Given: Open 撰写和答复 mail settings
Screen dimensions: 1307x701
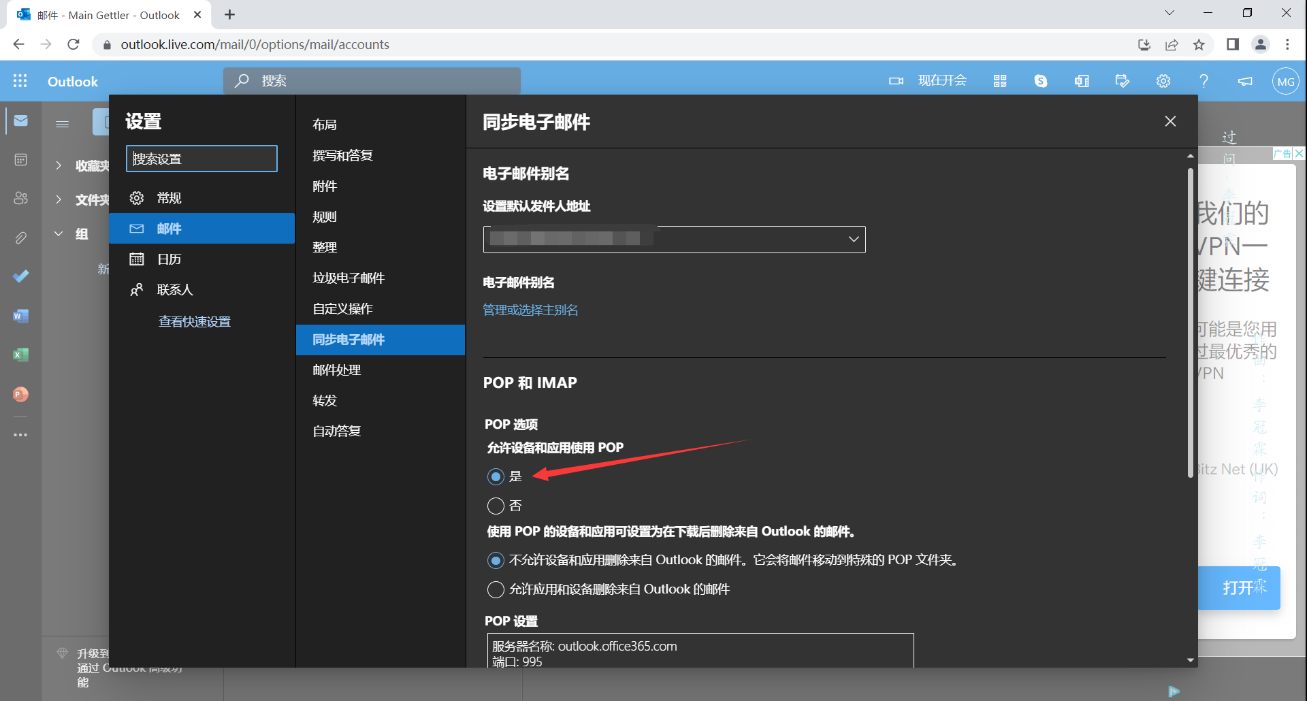Looking at the screenshot, I should [381, 155].
